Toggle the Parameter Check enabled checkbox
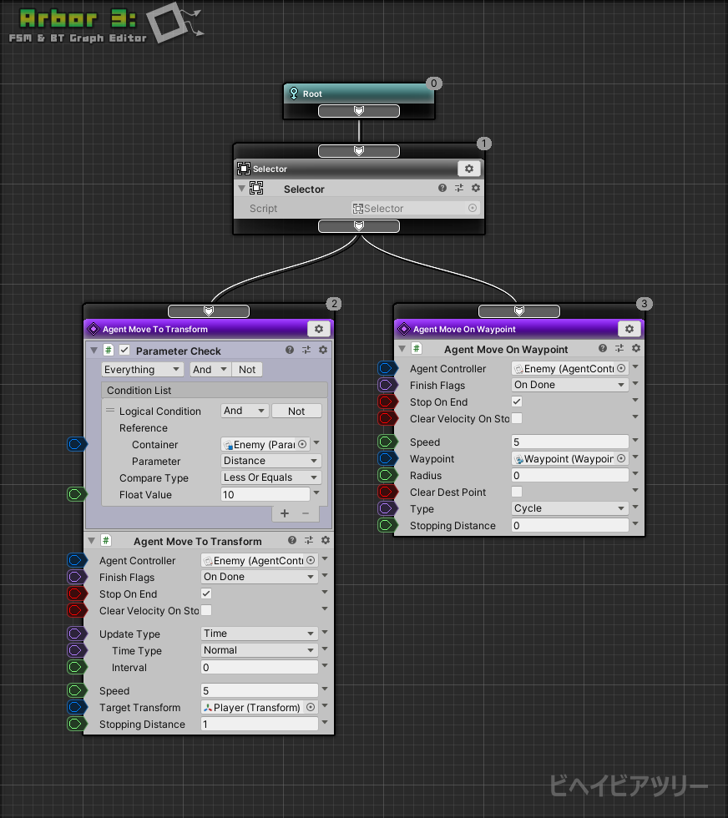Image resolution: width=728 pixels, height=818 pixels. pos(124,351)
